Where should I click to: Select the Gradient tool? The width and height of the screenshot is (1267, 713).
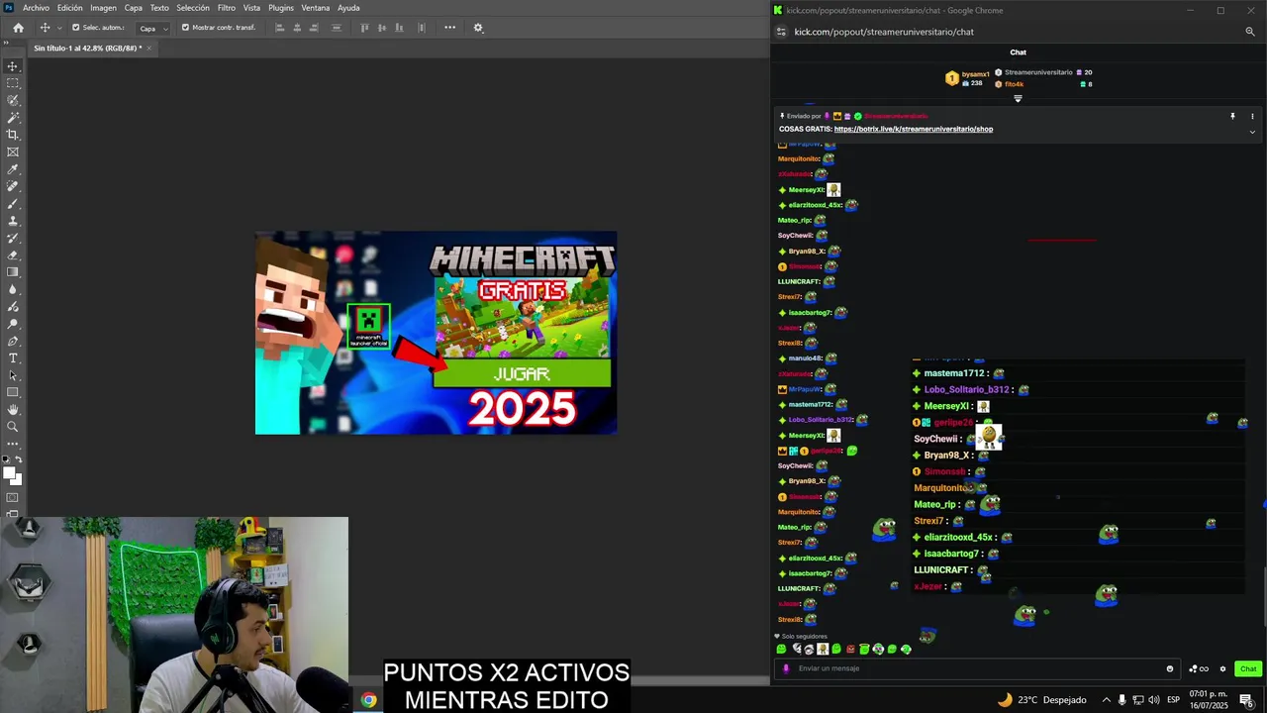[x=13, y=272]
